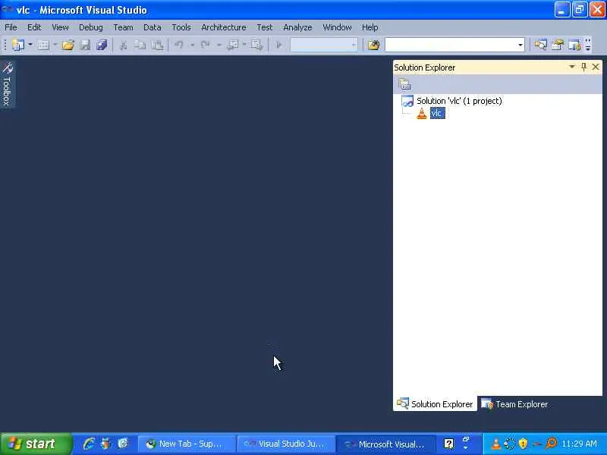
Task: Open the Undo history dropdown arrow
Action: tap(192, 45)
